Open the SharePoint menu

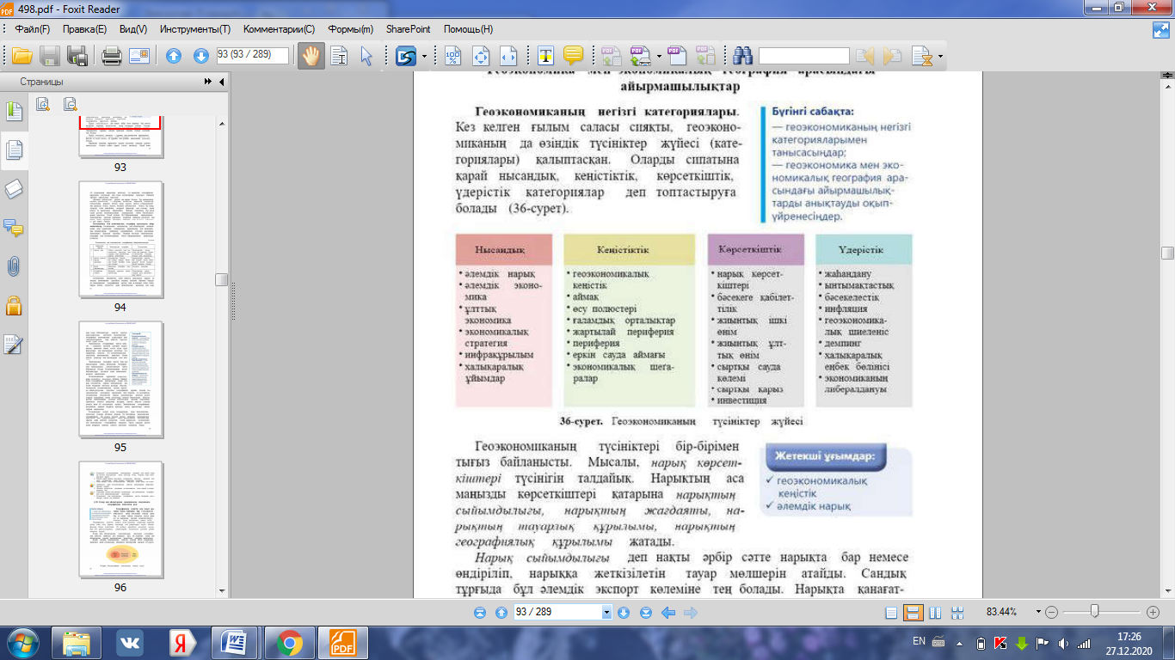[x=409, y=28]
